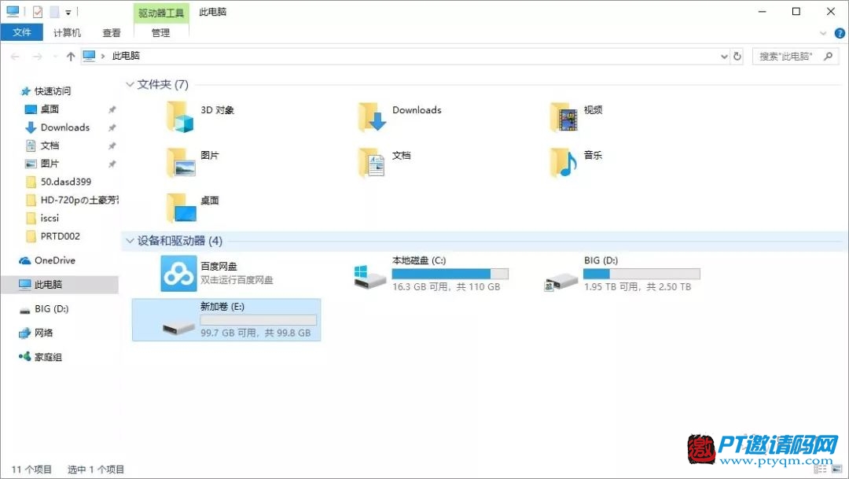Open PRTD002 folder in sidebar
This screenshot has width=849, height=479.
tap(53, 236)
